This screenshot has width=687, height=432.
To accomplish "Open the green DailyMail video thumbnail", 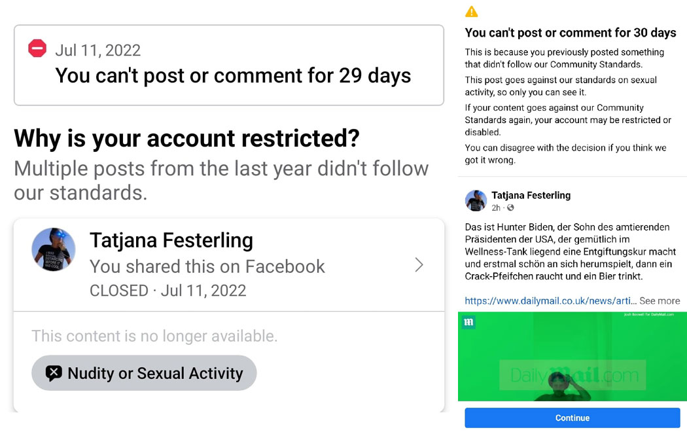I will 572,356.
